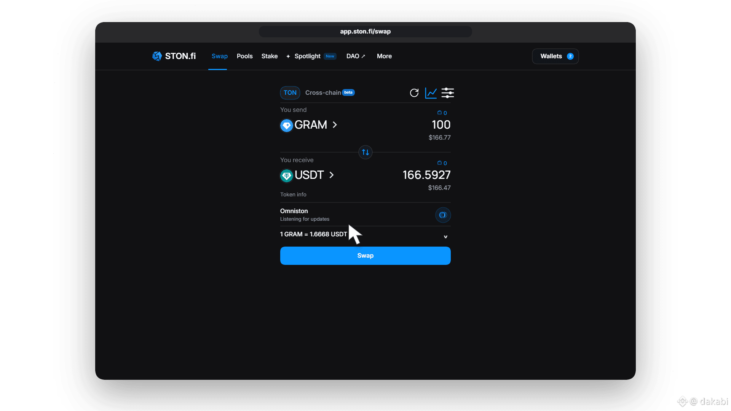The image size is (731, 411).
Task: Edit the receive amount 166.5927
Action: pyautogui.click(x=427, y=175)
